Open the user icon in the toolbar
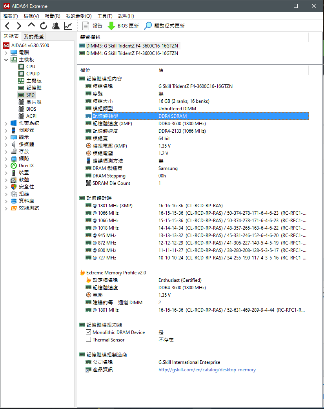This screenshot has height=409, width=324. click(x=56, y=26)
